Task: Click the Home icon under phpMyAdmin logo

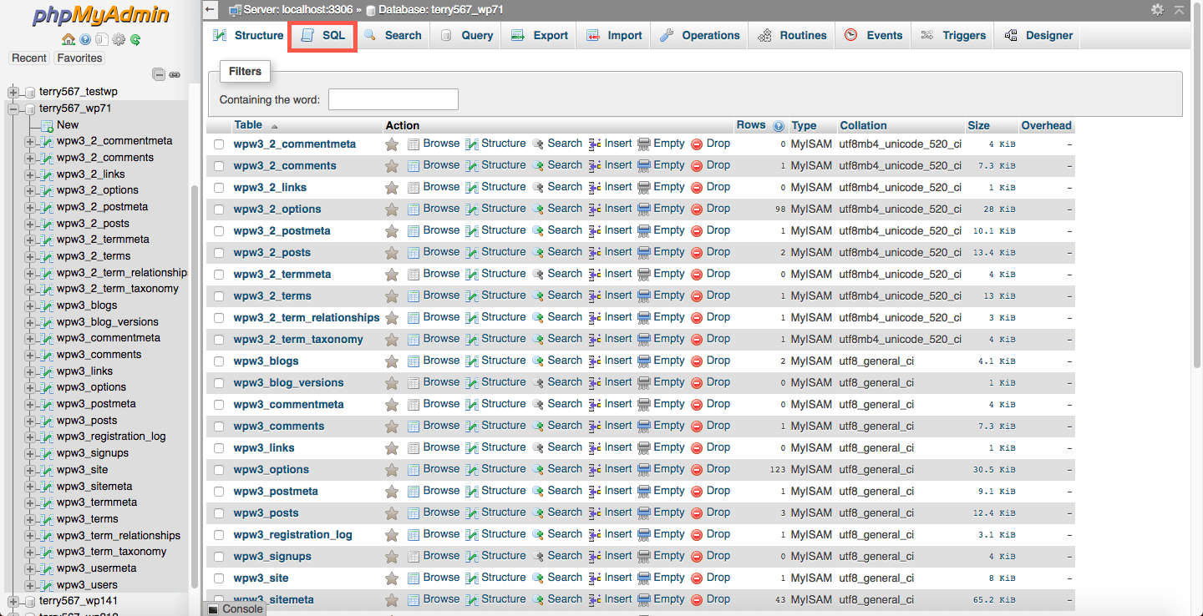Action: pyautogui.click(x=69, y=39)
